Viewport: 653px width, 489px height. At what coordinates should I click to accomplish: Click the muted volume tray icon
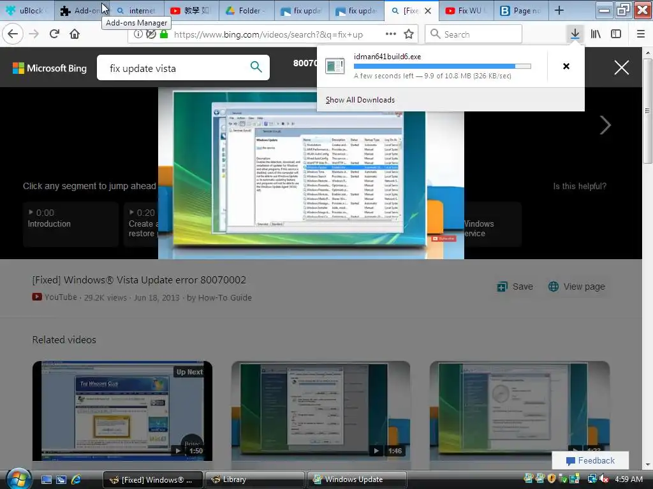pyautogui.click(x=603, y=479)
